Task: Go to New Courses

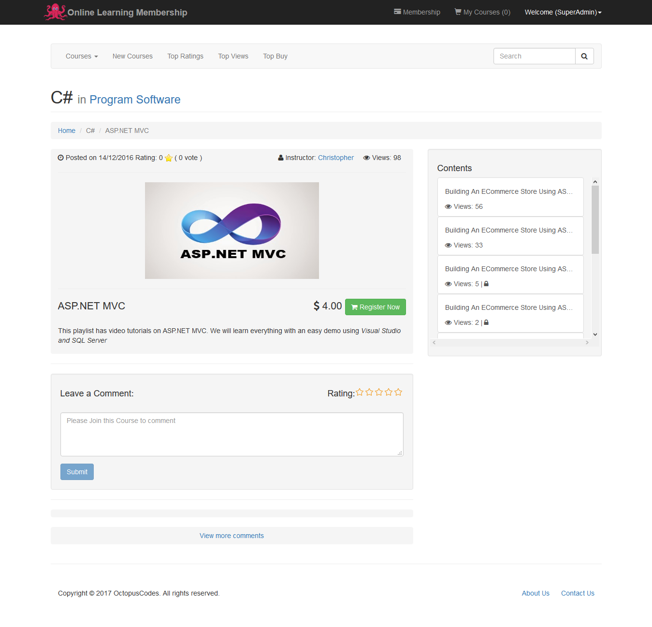Action: [132, 56]
